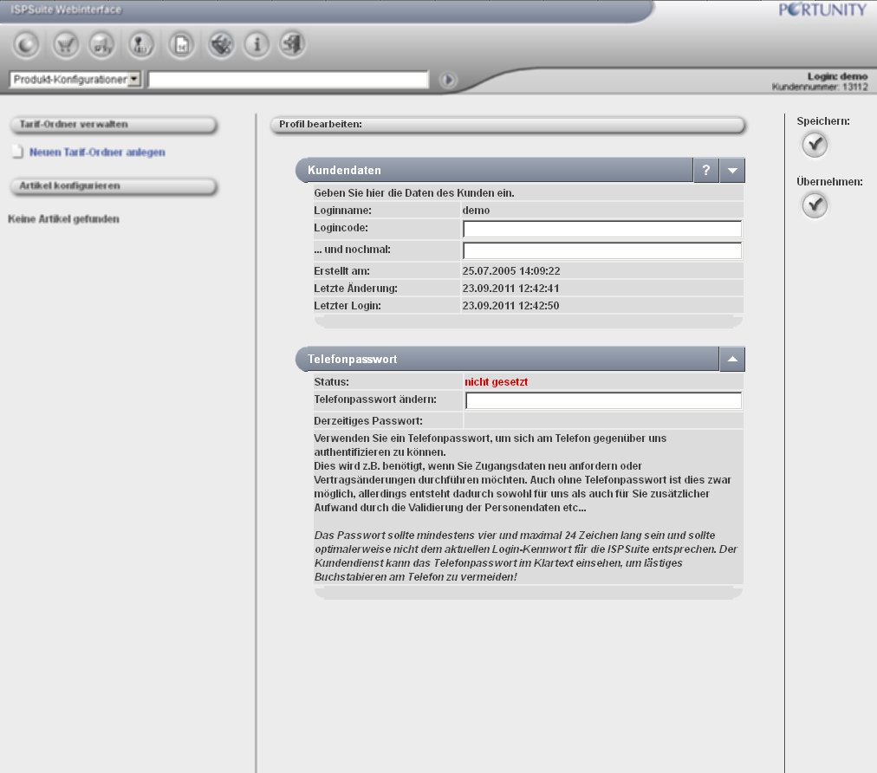
Task: Expand the Kundendaten section arrow
Action: point(732,171)
